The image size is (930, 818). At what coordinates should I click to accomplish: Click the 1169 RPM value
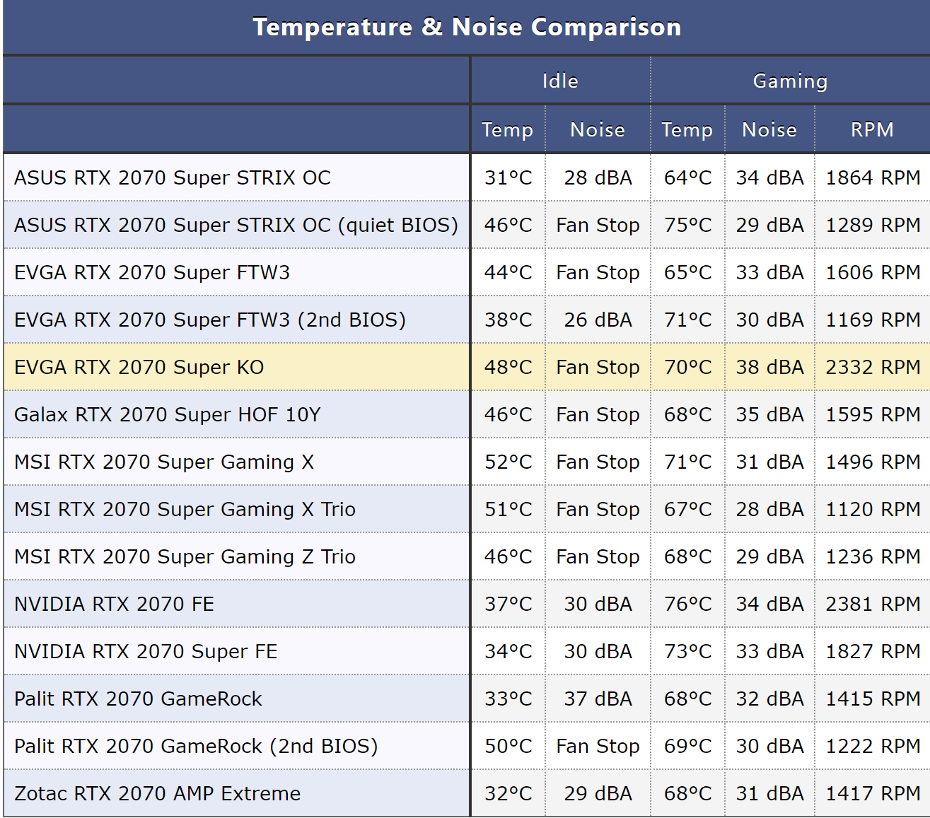click(873, 320)
